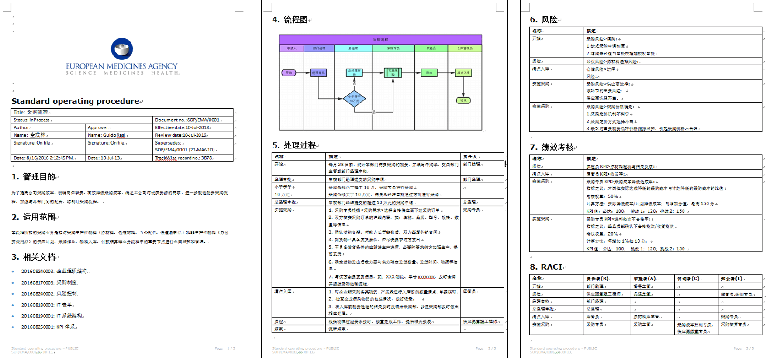Select the 'Name: Guido Rasi' cell

click(118, 135)
